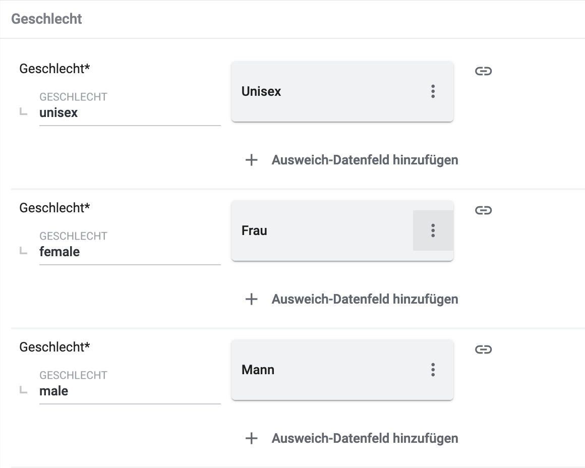Screen dimensions: 585x468
Task: Add fallback data field below Mann
Action: tap(365, 438)
